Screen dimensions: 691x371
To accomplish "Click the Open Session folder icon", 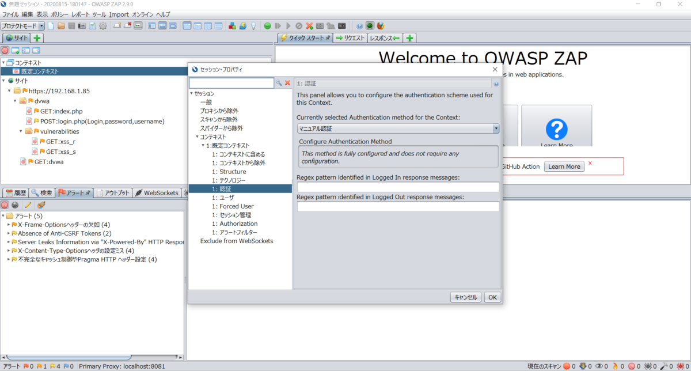I will (61, 26).
